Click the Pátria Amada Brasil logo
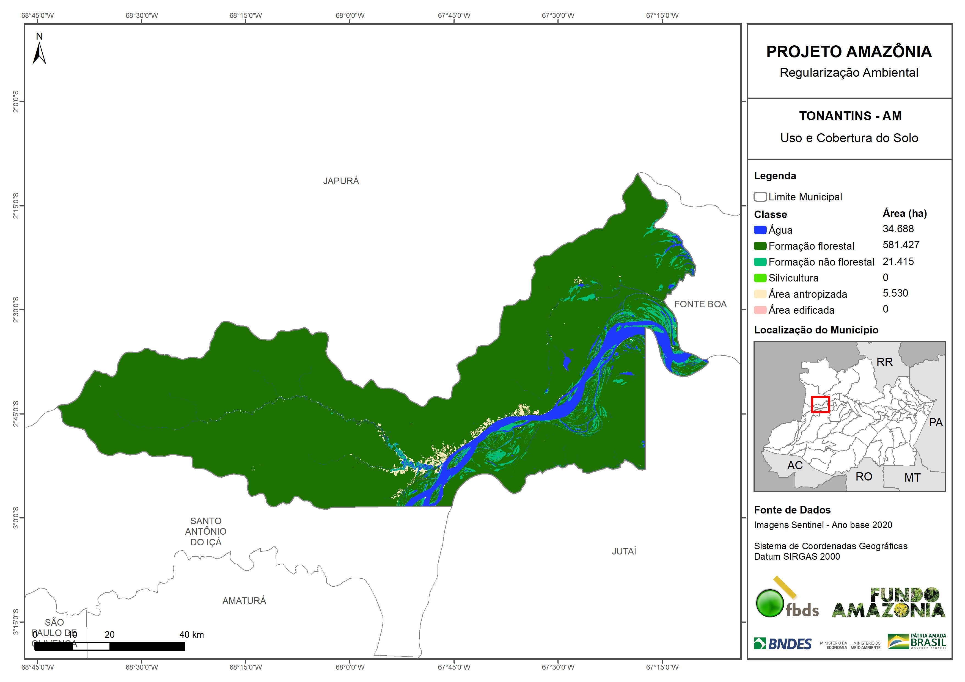Viewport: 965px width, 682px height. pyautogui.click(x=917, y=642)
